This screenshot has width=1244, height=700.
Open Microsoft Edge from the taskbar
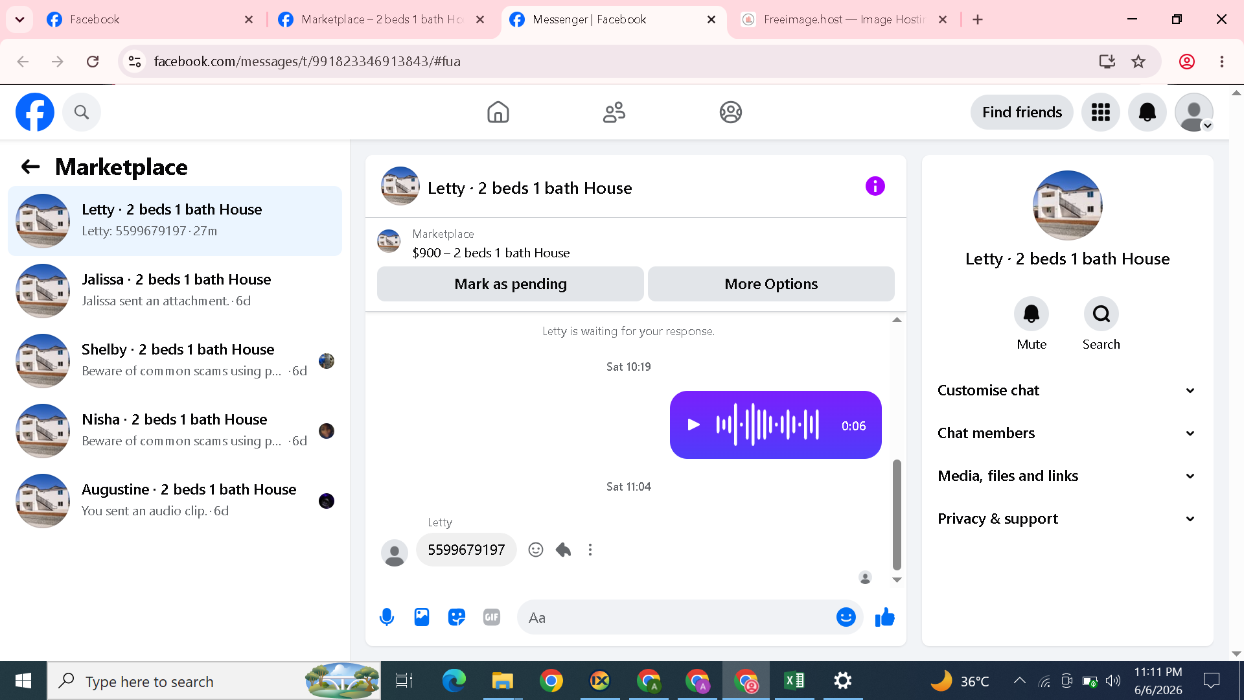coord(454,681)
